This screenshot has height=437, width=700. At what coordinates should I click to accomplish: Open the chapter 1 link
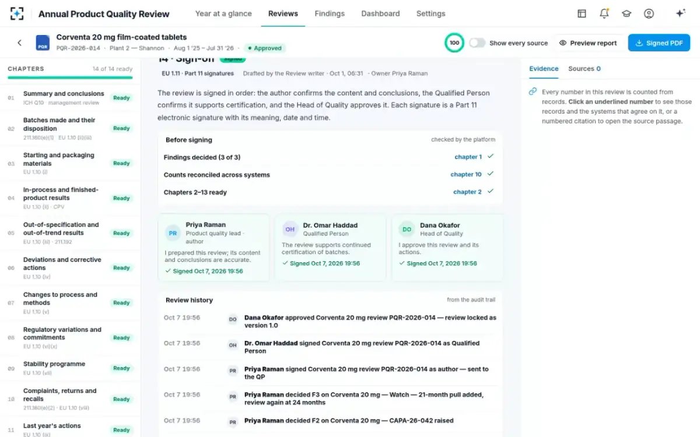468,157
